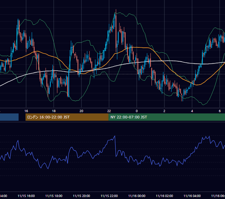Select the 11/16 04:00 time axis label

pos(192,196)
